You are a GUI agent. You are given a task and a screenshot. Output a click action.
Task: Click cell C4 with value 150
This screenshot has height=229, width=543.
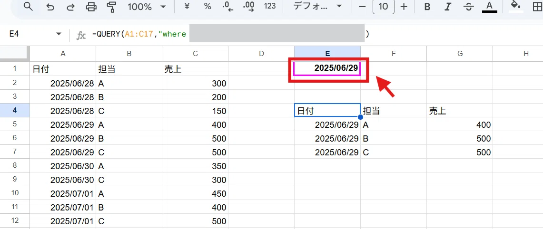coord(195,110)
